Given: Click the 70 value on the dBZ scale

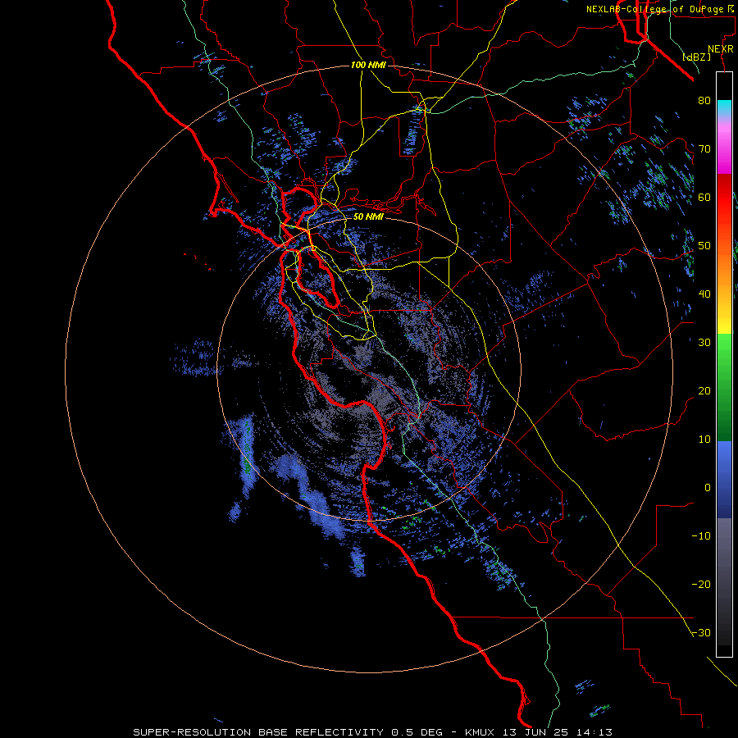Looking at the screenshot, I should (x=704, y=149).
